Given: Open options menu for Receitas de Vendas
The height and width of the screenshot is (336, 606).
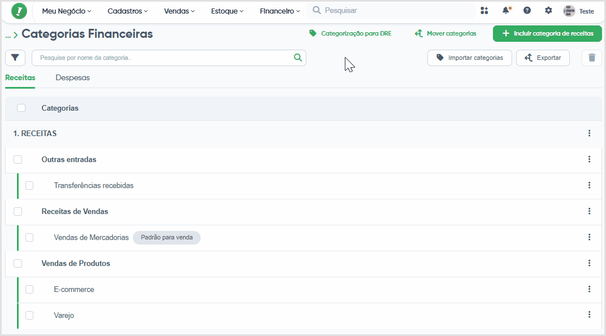Looking at the screenshot, I should pyautogui.click(x=589, y=211).
